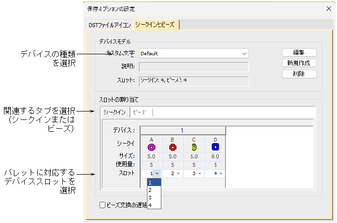The image size is (337, 223).
Task: Select the ビーズ slot tab
Action: [141, 112]
